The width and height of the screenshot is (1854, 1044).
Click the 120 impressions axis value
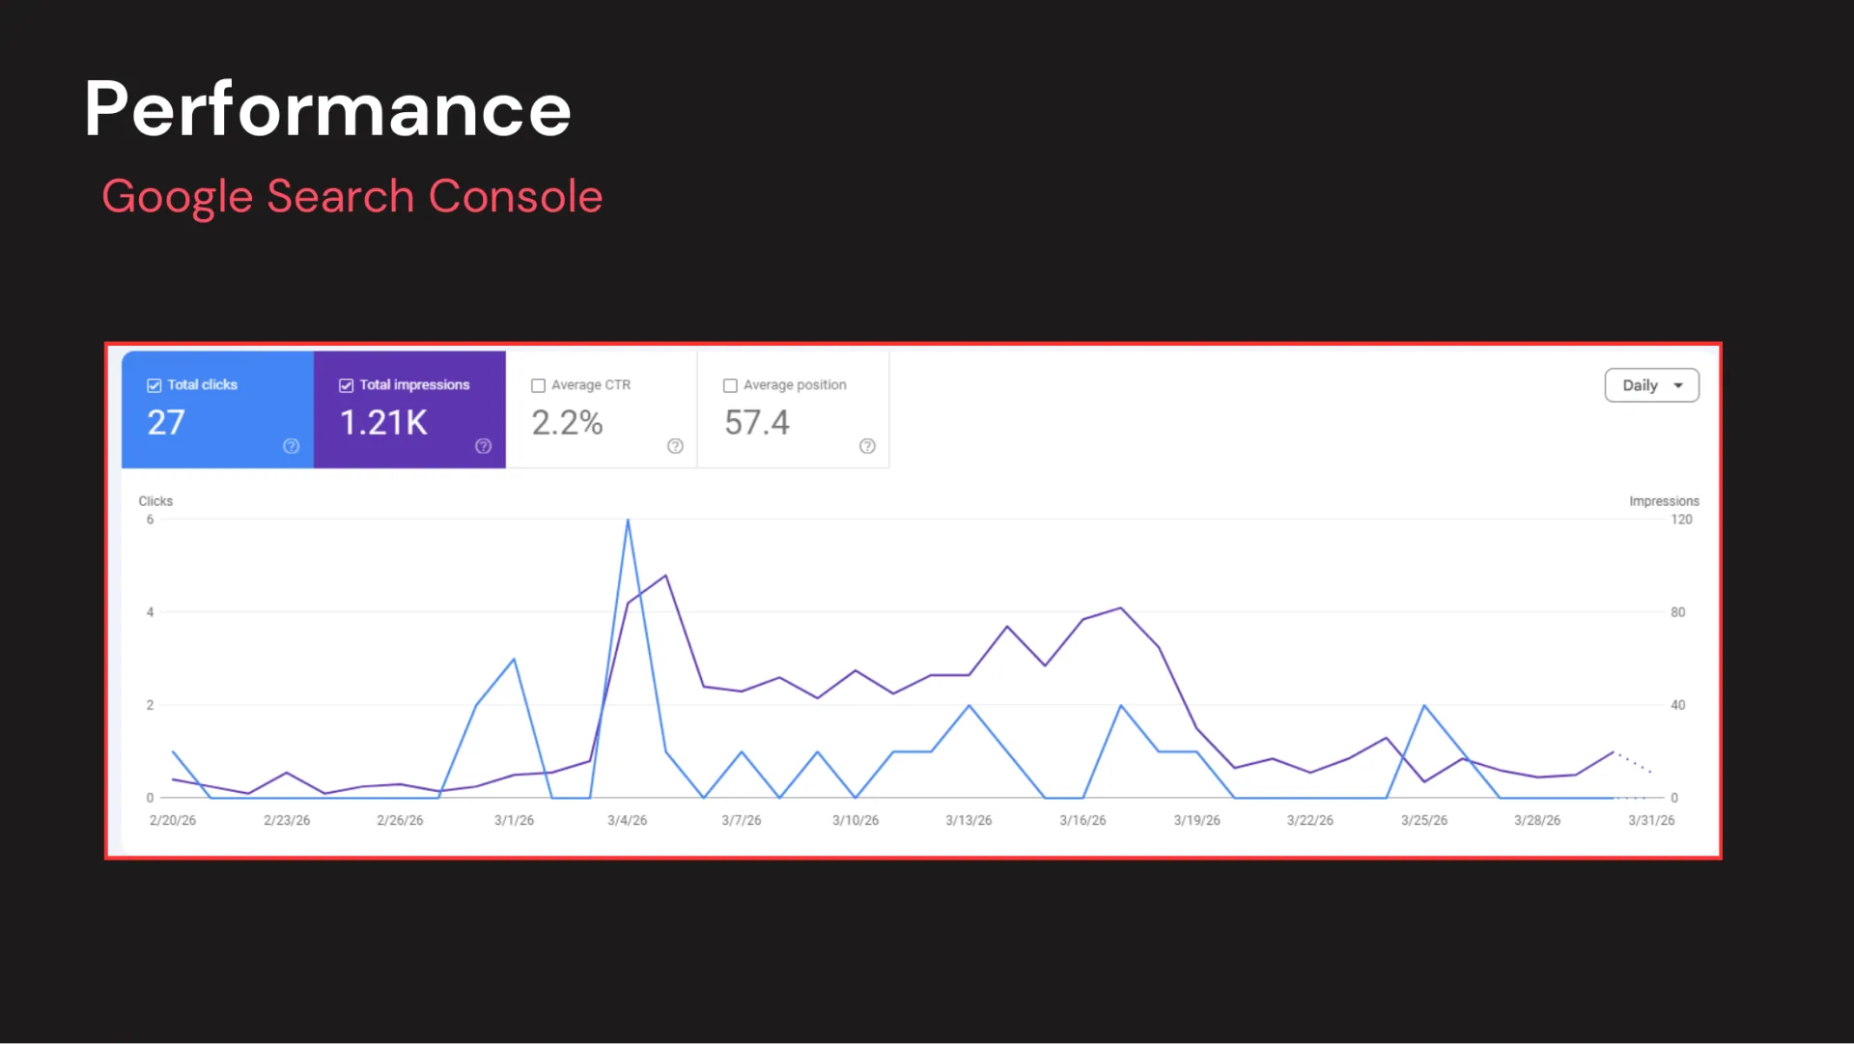point(1681,520)
